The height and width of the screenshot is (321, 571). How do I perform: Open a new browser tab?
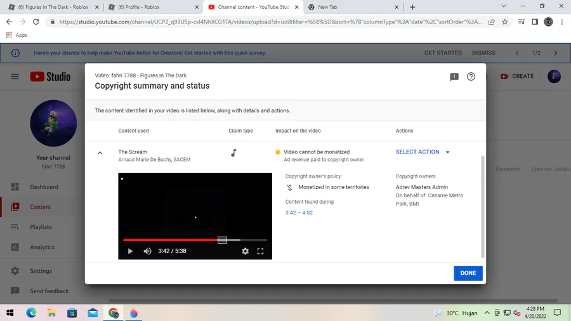[x=412, y=7]
